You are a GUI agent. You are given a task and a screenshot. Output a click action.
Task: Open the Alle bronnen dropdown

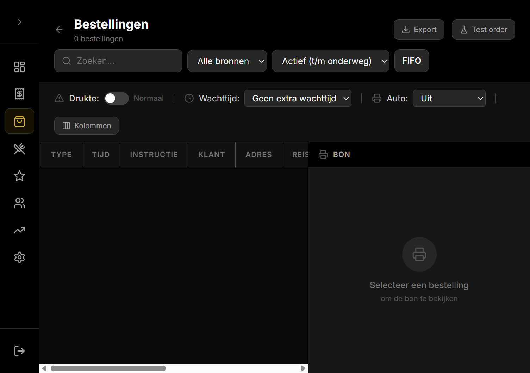pos(227,61)
